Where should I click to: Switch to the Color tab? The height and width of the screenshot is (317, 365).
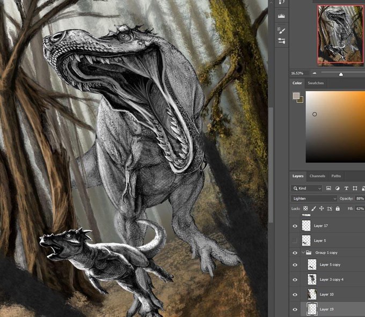(x=297, y=83)
